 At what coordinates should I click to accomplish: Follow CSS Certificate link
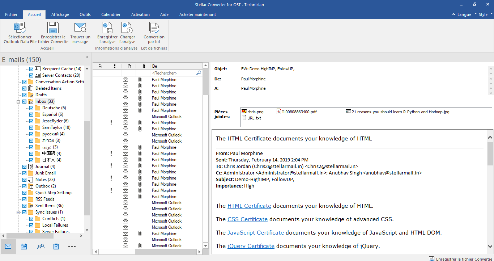pyautogui.click(x=247, y=219)
